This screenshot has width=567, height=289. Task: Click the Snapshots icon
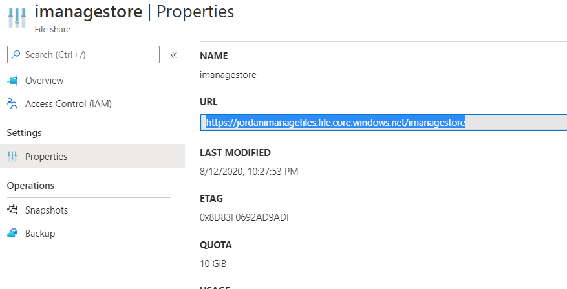[x=12, y=210]
